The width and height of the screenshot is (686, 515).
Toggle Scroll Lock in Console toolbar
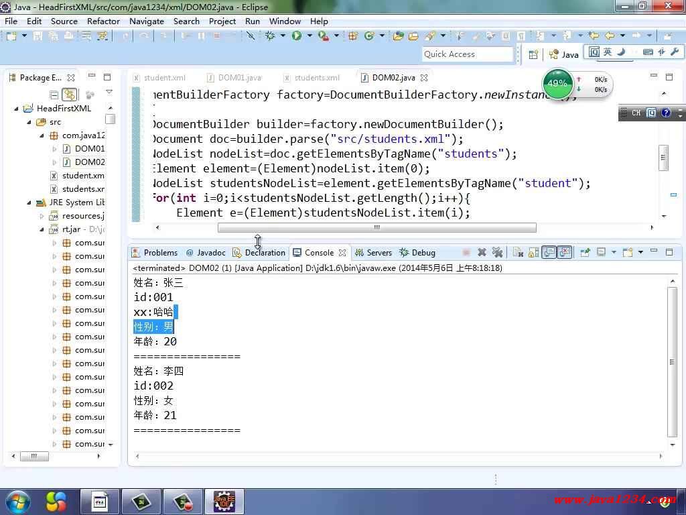point(533,252)
